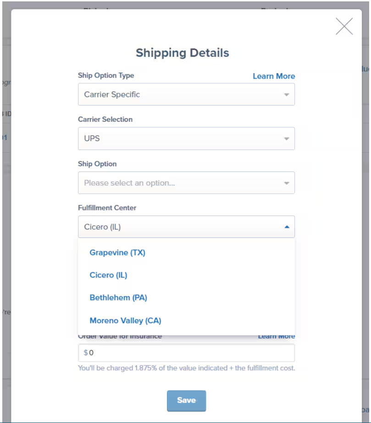
Task: Close the Shipping Details dialog
Action: [344, 26]
